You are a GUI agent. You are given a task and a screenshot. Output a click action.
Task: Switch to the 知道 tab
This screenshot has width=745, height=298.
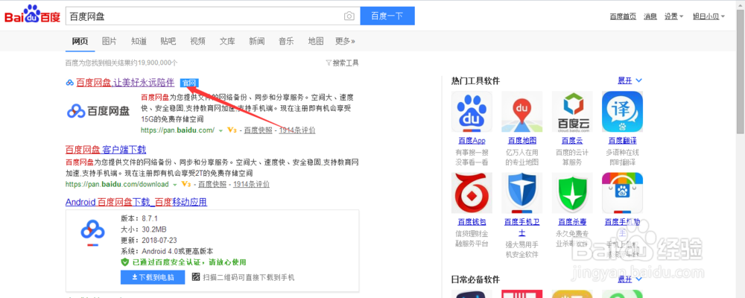tap(139, 41)
